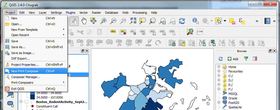Click the Zoom Next icon
Screen dimensions: 280x110
(172, 21)
